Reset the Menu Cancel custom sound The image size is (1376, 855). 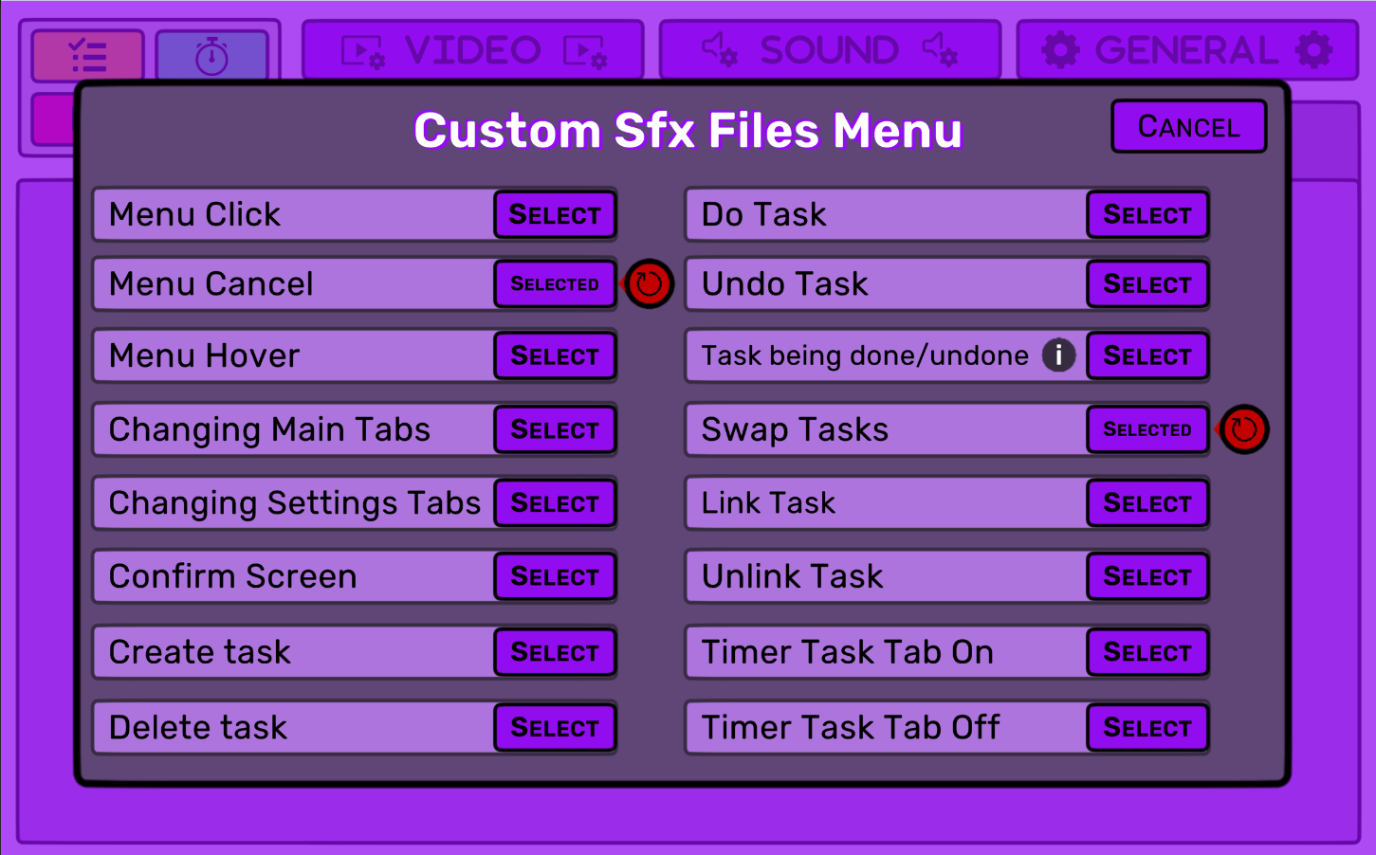pyautogui.click(x=650, y=283)
